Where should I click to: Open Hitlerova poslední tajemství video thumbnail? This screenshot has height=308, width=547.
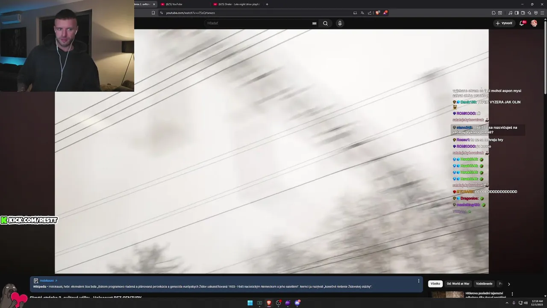pos(447,295)
